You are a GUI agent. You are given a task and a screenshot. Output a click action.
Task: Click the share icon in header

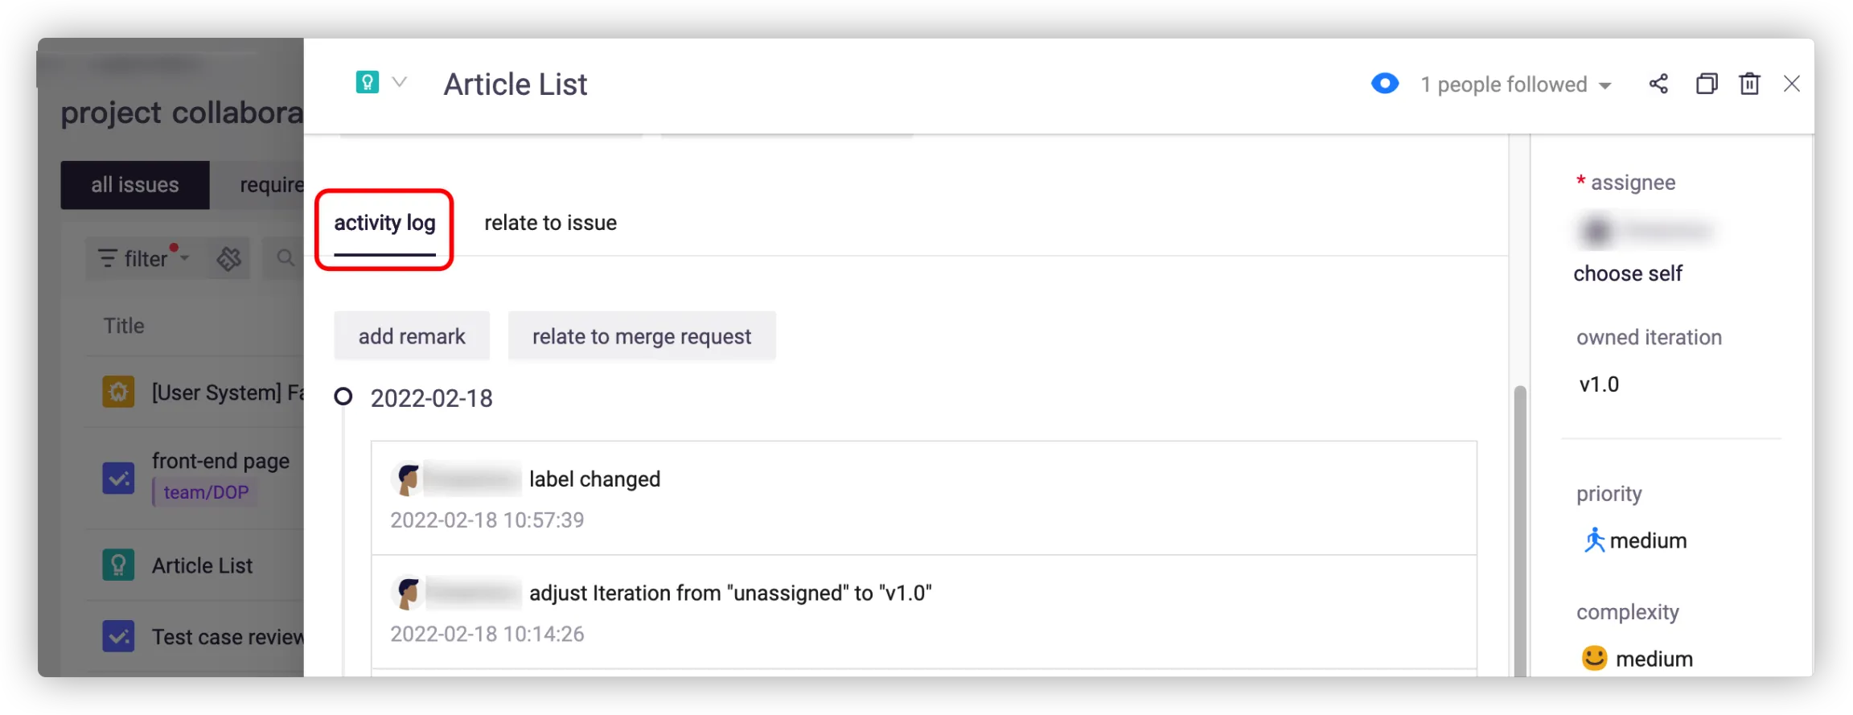(1658, 84)
